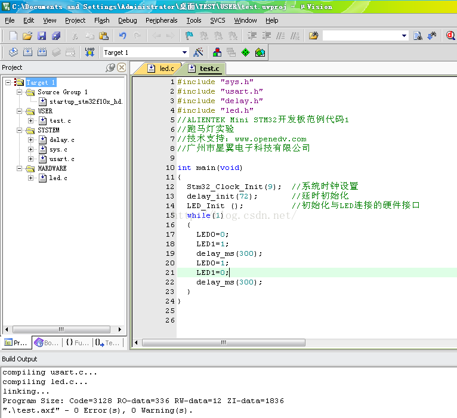
Task: Click the pin icon on Project panel
Action: [x=110, y=67]
